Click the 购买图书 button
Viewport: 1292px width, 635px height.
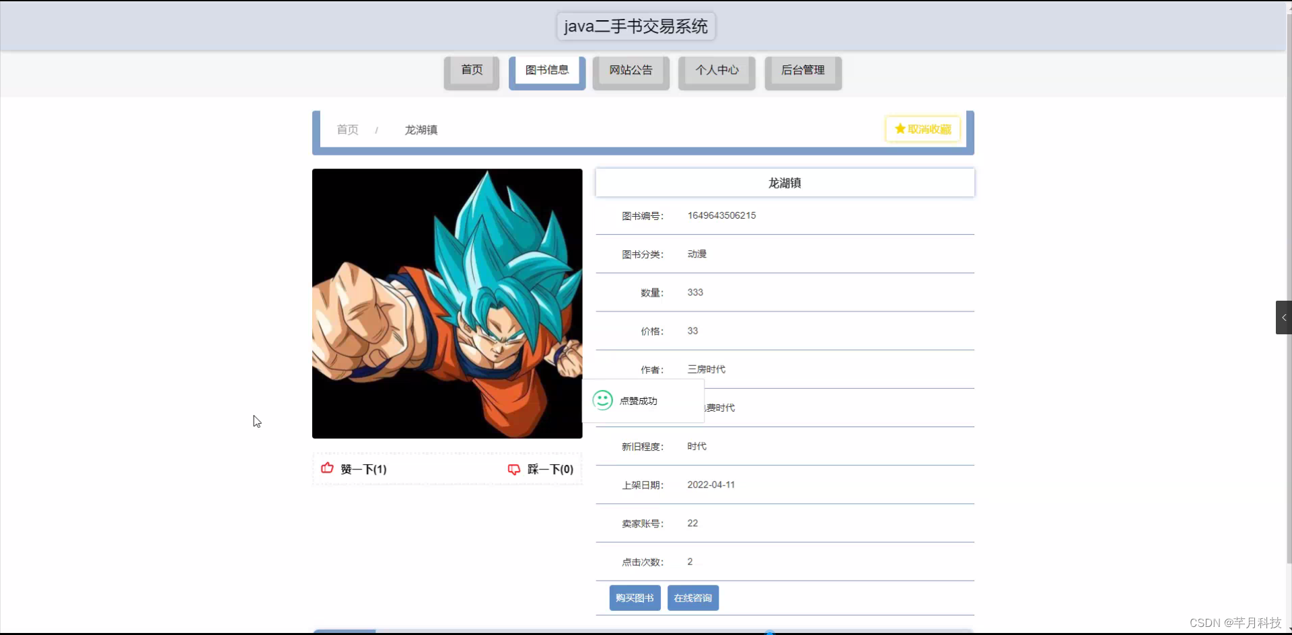click(634, 597)
